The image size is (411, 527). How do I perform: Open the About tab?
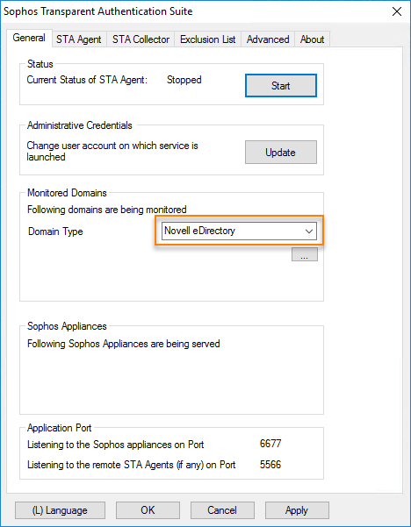pos(312,39)
